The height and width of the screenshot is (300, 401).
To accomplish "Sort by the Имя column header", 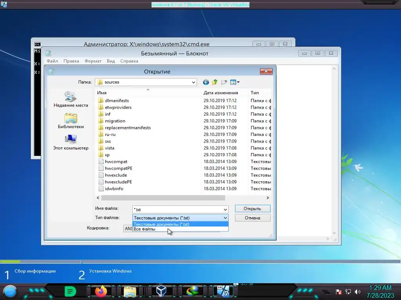I will click(148, 93).
